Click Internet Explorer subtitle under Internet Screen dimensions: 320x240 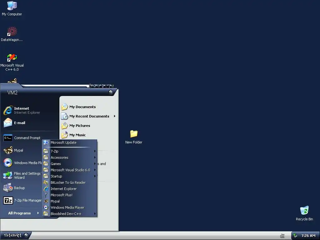point(27,112)
